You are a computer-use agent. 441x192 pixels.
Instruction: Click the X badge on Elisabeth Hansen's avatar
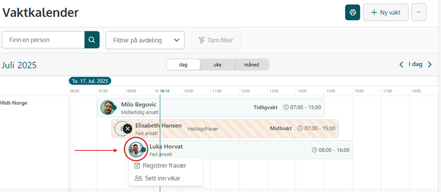point(128,128)
